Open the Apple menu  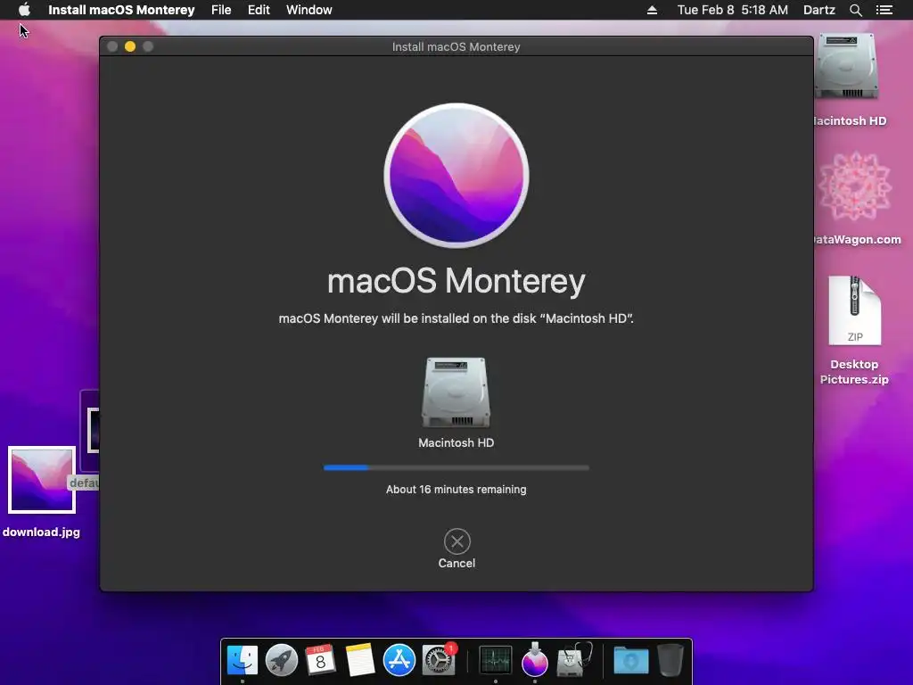point(24,10)
